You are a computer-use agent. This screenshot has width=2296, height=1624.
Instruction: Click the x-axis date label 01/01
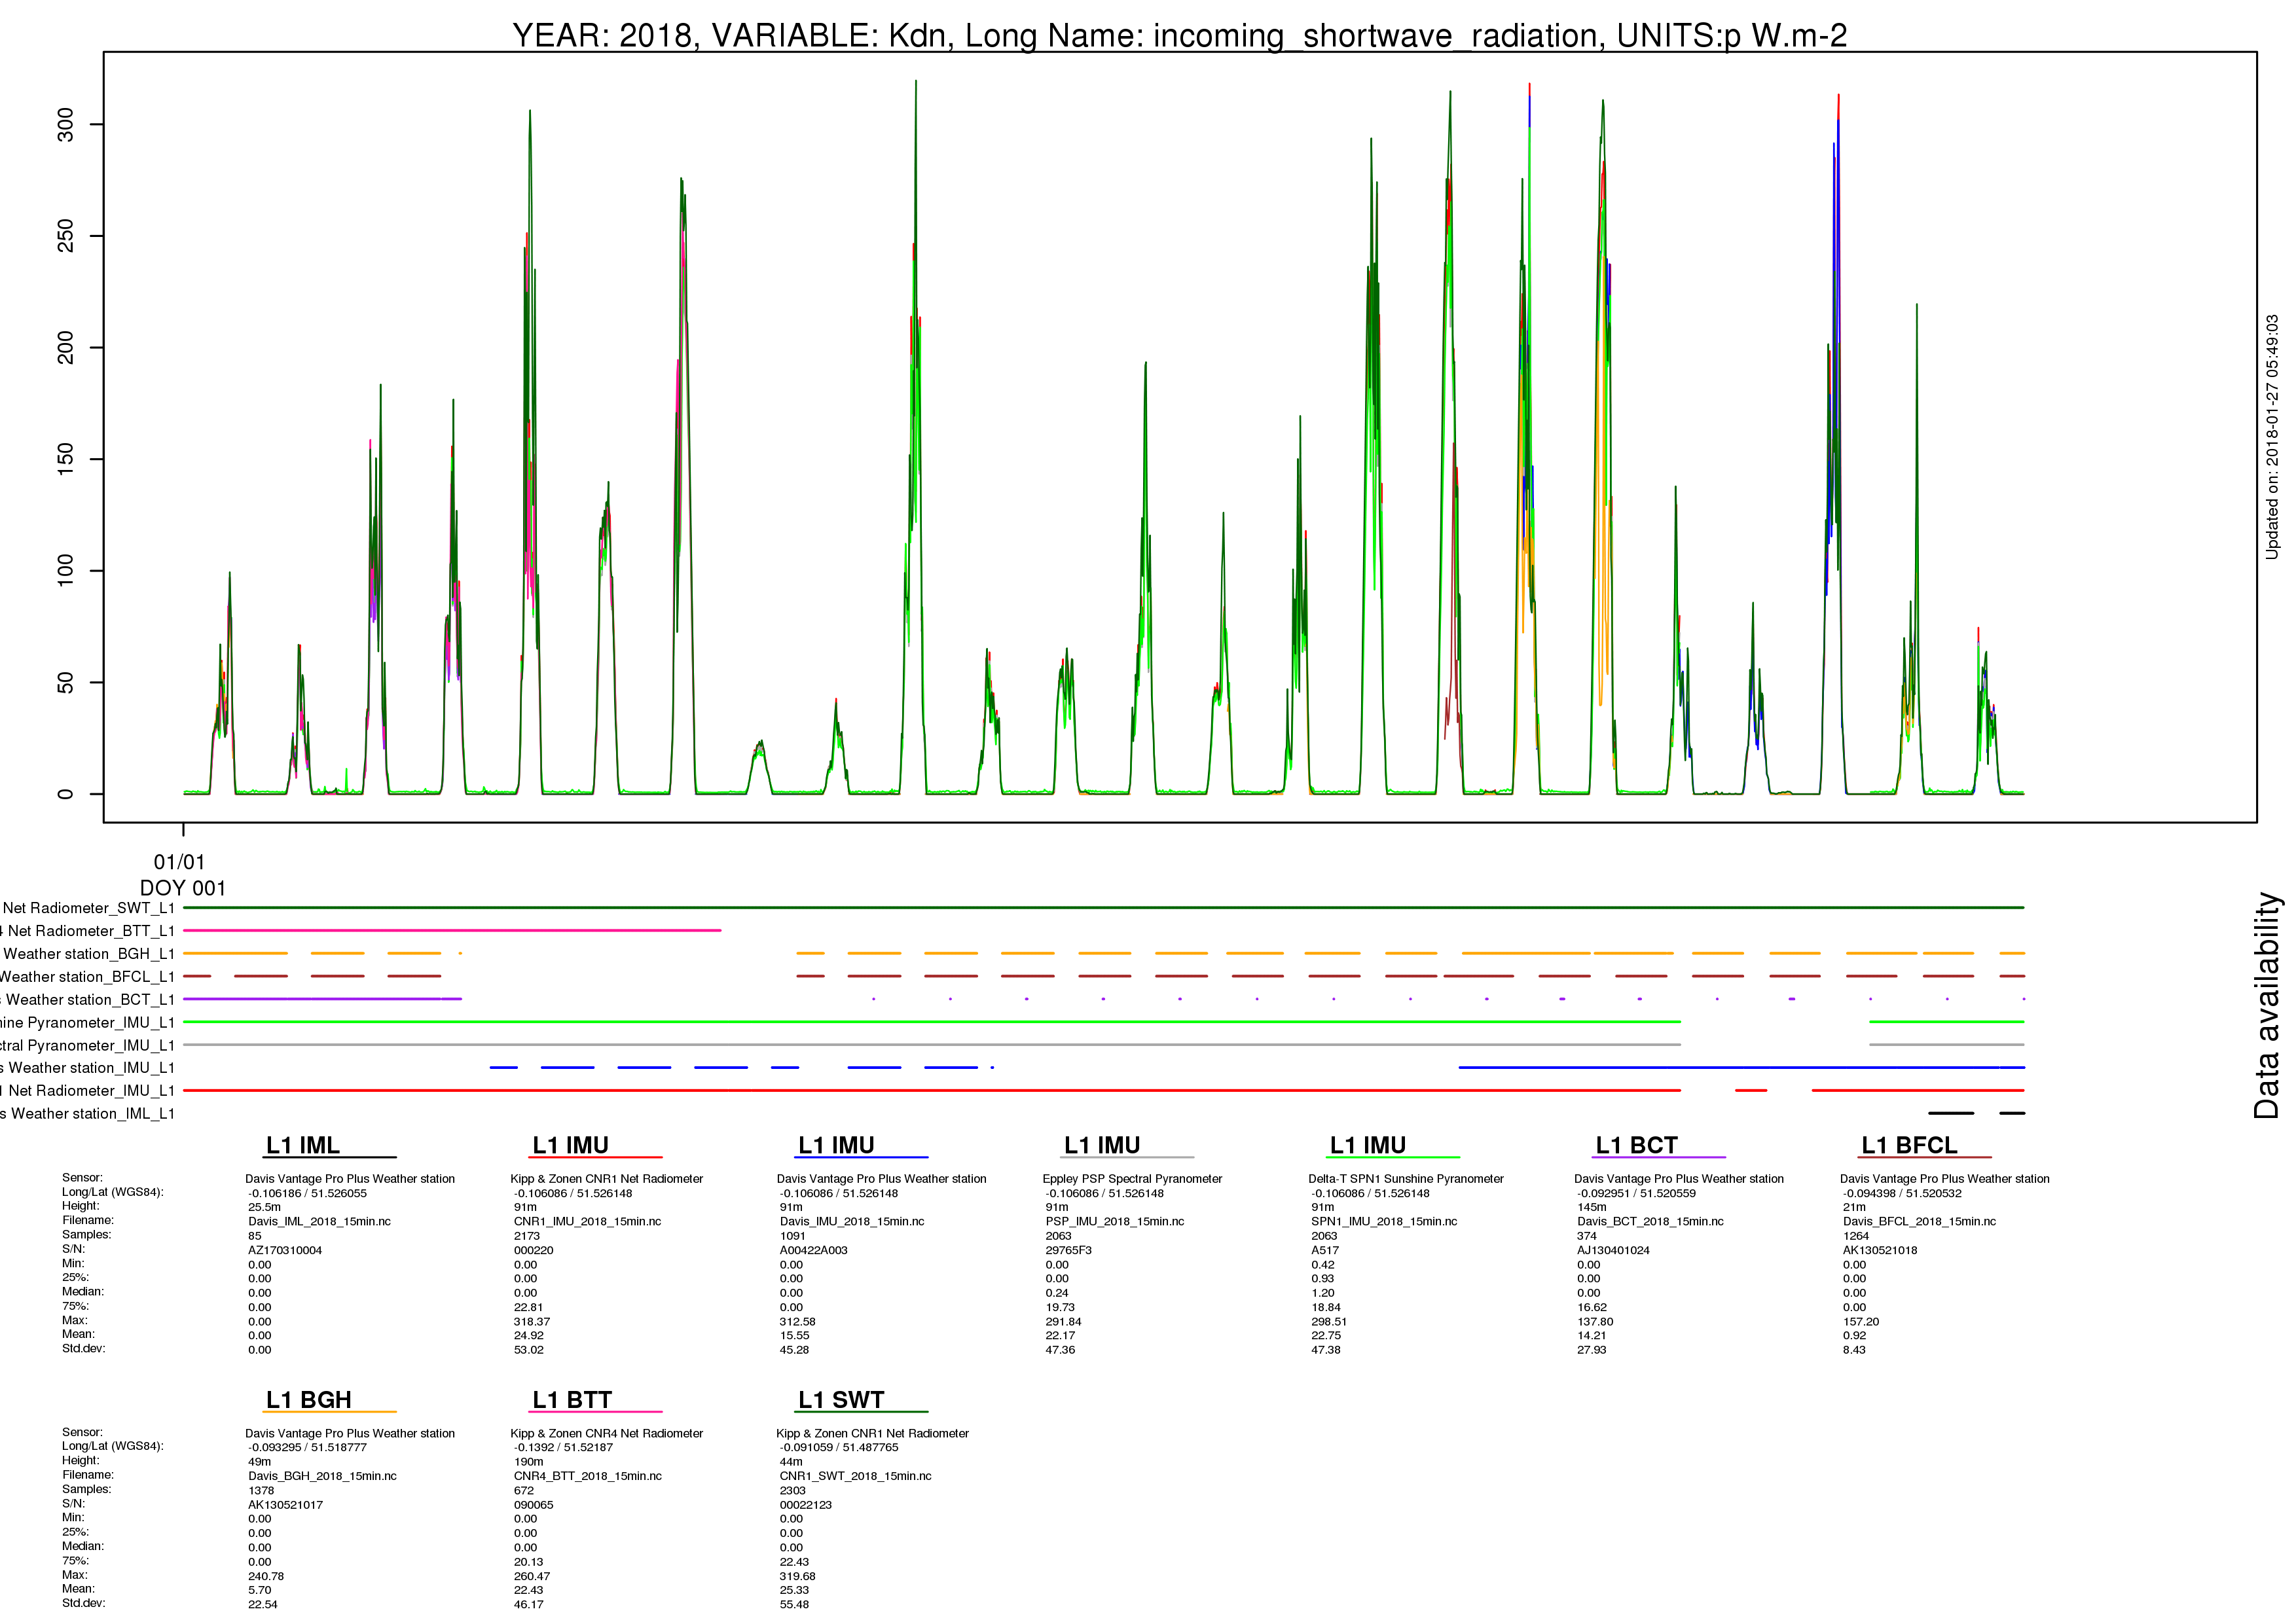(x=179, y=862)
